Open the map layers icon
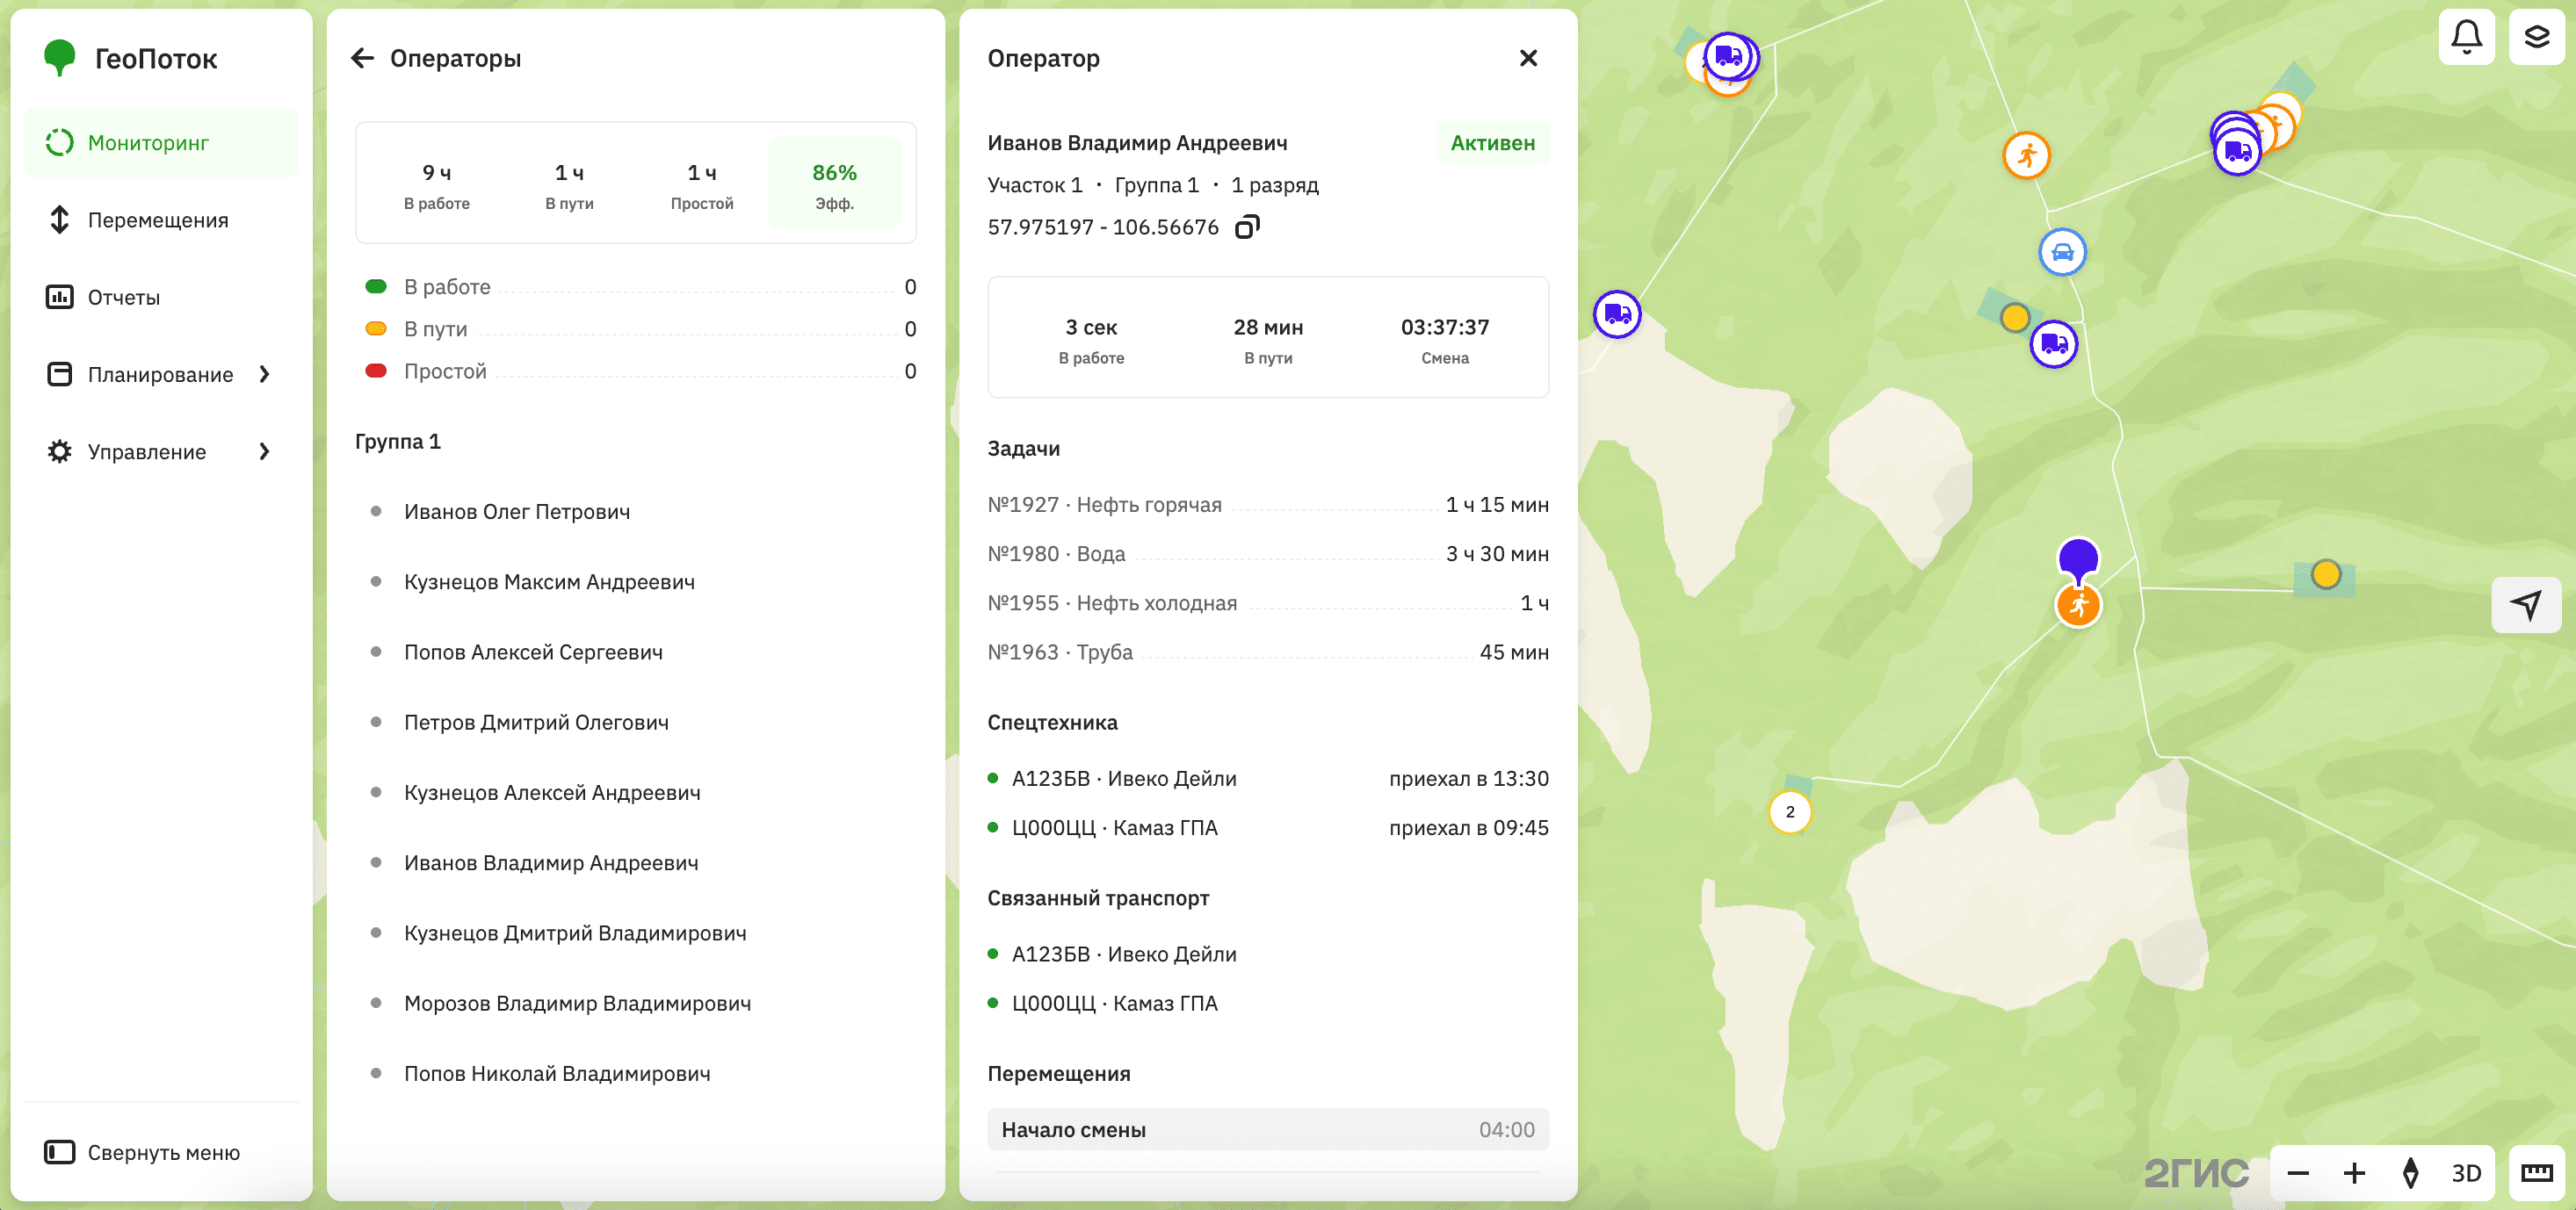Viewport: 2576px width, 1210px height. [2538, 37]
